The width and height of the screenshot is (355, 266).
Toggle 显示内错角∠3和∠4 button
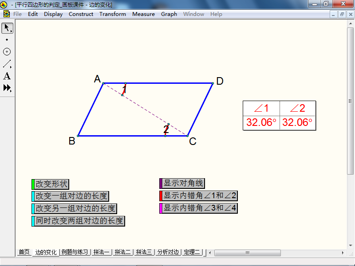pyautogui.click(x=198, y=208)
